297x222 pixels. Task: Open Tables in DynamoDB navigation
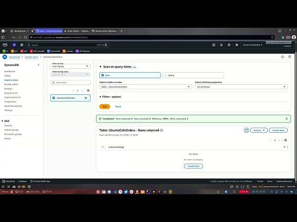pyautogui.click(x=7, y=76)
